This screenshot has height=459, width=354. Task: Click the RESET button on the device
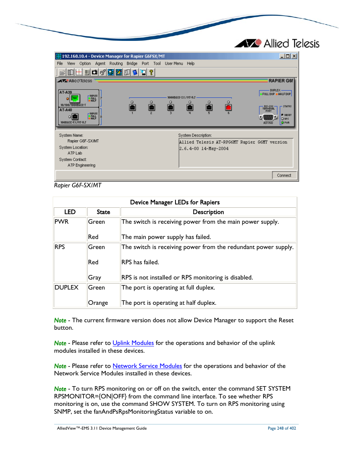(282, 115)
